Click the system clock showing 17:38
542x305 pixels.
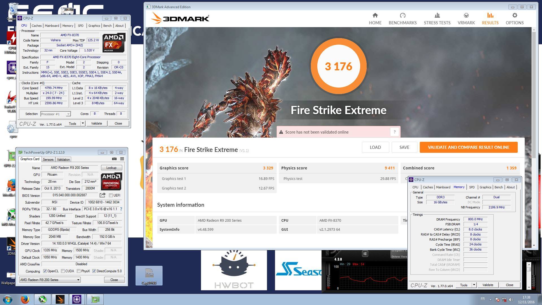526,297
